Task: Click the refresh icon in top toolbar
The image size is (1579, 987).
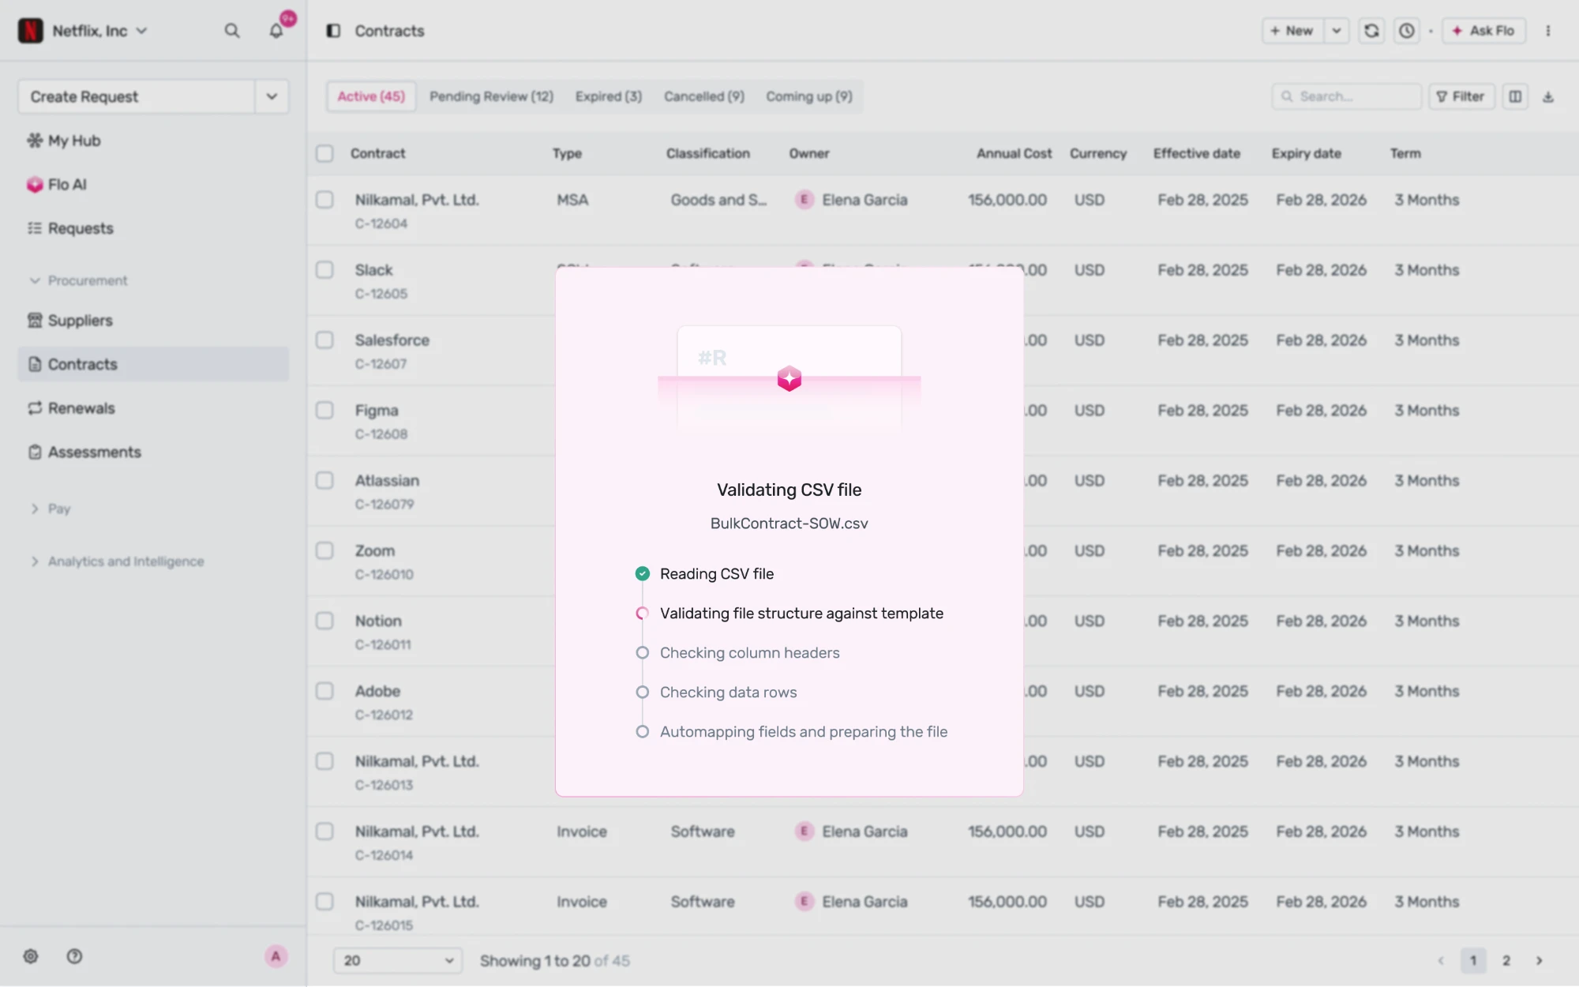Action: 1371,31
